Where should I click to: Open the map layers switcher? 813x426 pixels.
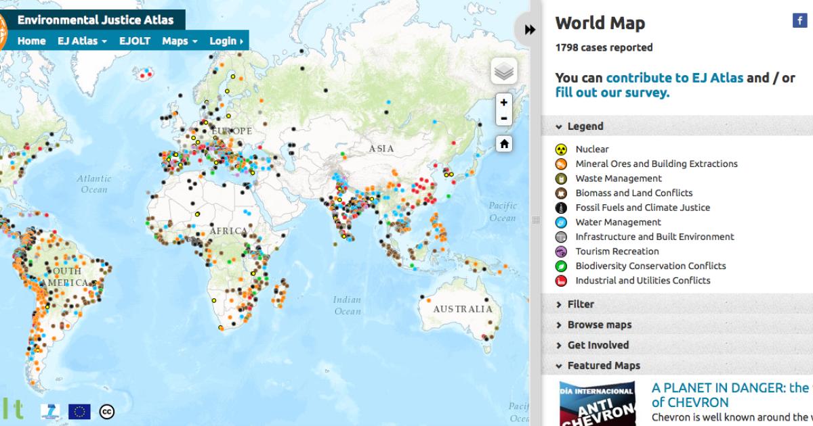(x=504, y=71)
